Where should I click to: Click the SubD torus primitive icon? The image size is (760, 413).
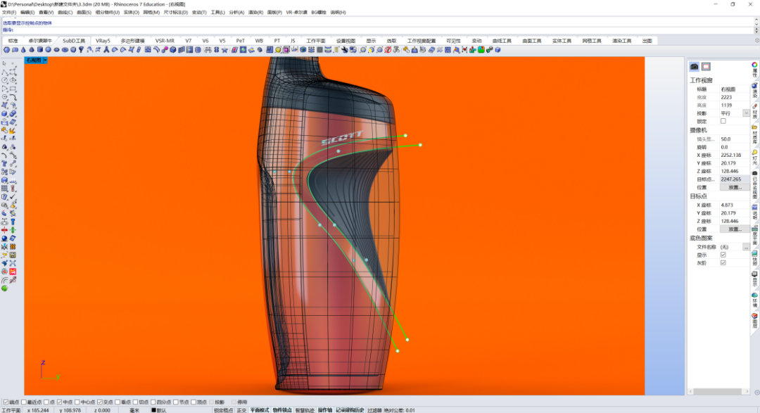pyautogui.click(x=65, y=49)
